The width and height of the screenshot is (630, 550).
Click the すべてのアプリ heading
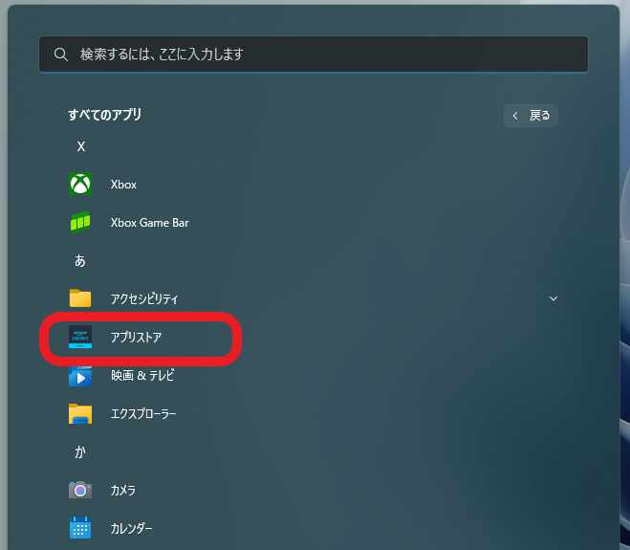coord(104,115)
